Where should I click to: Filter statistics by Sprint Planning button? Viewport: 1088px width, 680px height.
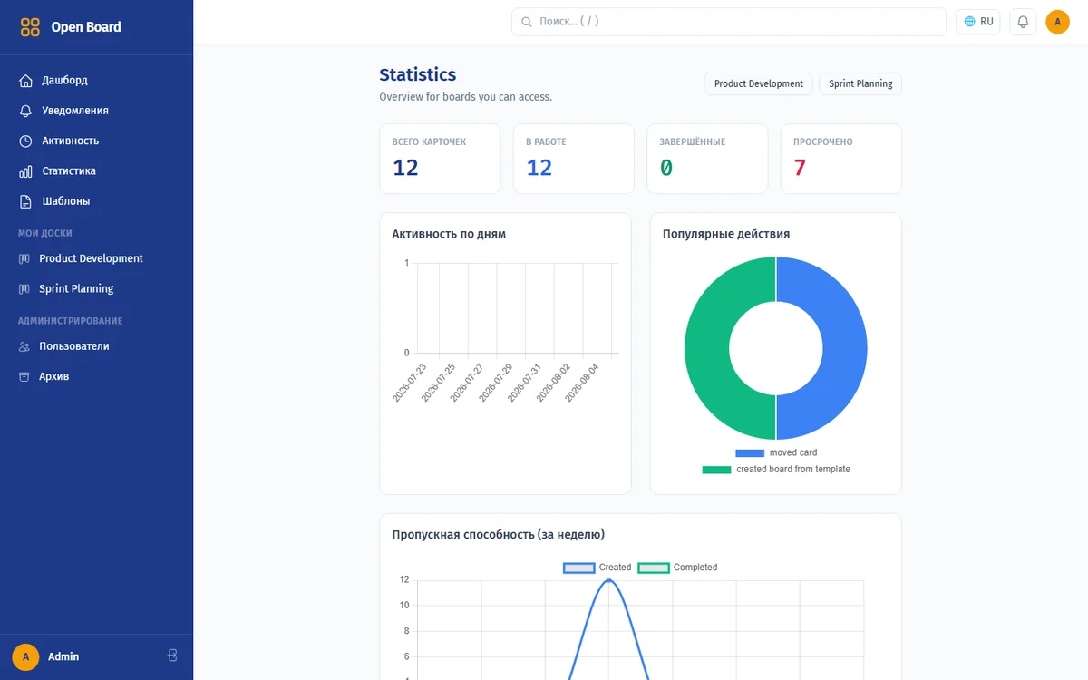860,84
